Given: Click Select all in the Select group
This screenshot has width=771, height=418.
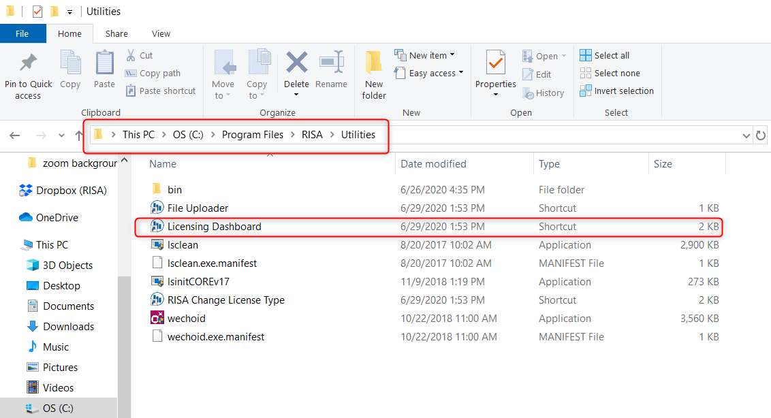Looking at the screenshot, I should point(605,55).
